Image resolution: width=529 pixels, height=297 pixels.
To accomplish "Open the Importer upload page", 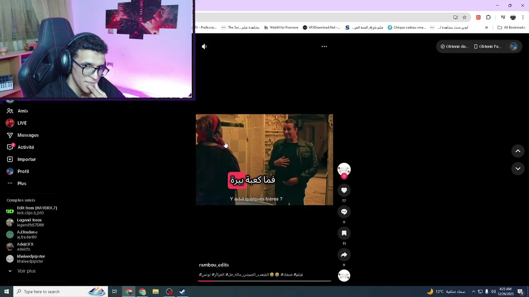I will coord(21,159).
